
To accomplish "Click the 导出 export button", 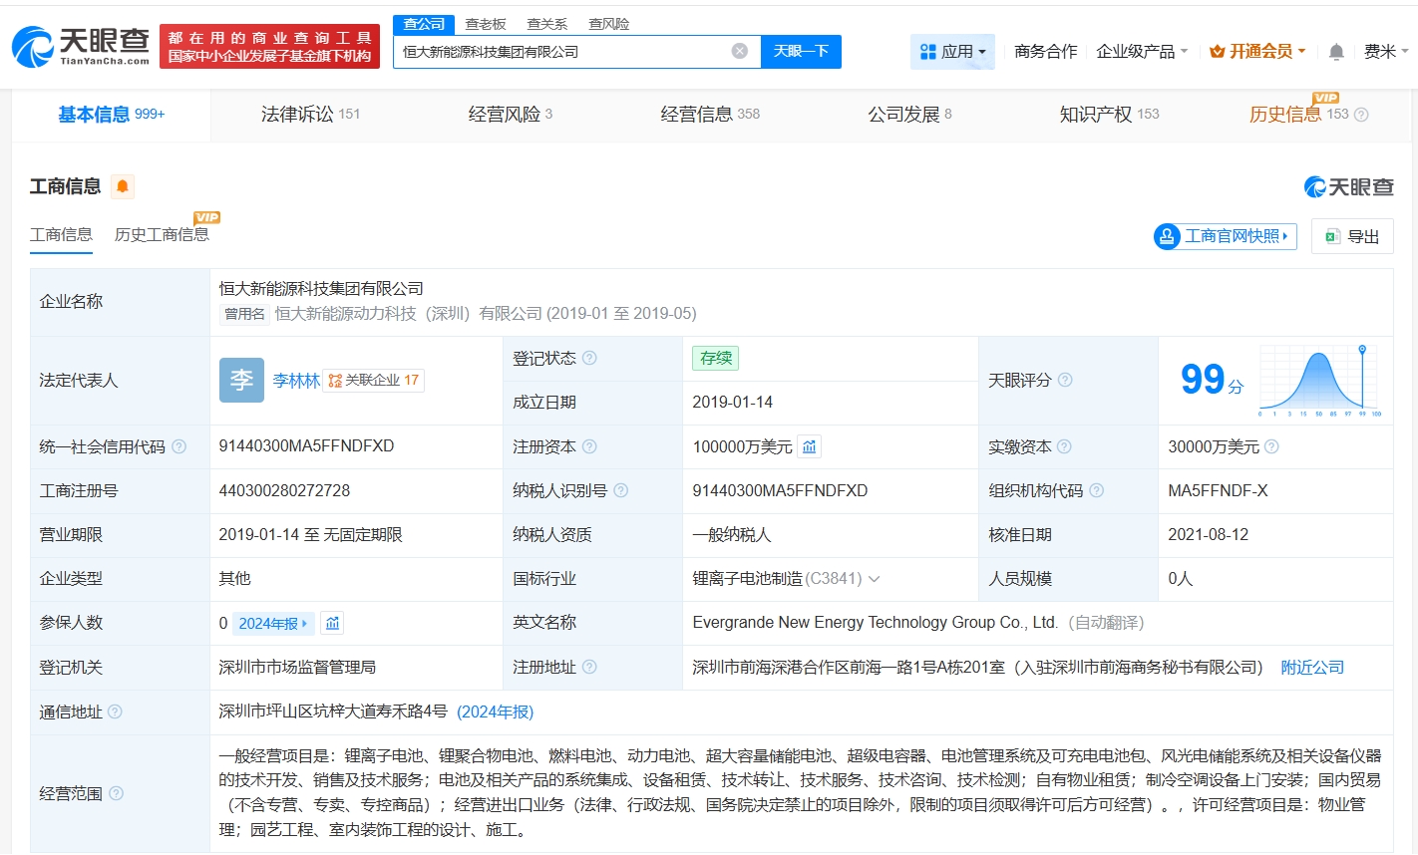I will [1352, 236].
